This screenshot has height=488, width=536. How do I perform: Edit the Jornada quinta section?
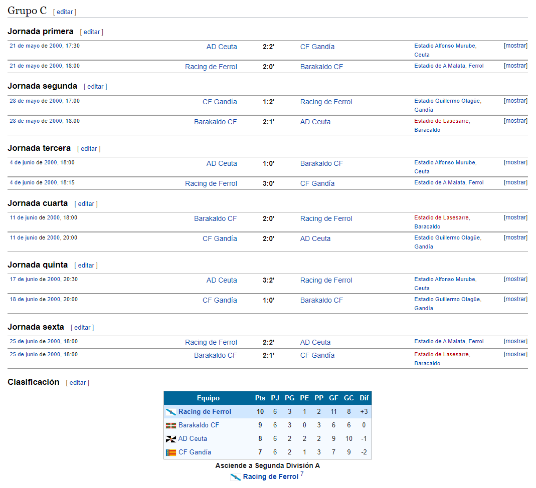pos(86,266)
